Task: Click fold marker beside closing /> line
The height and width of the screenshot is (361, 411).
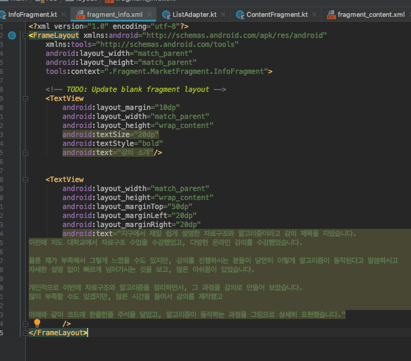Action: coord(25,324)
